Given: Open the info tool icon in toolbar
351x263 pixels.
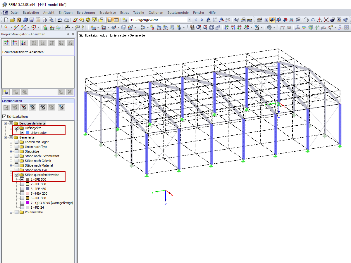Looking at the screenshot, I should pyautogui.click(x=332, y=20).
